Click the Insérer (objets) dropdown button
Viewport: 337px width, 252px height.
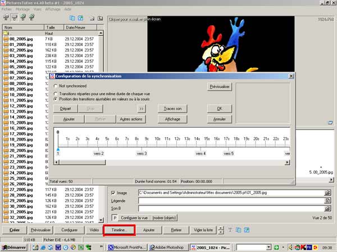(164, 218)
